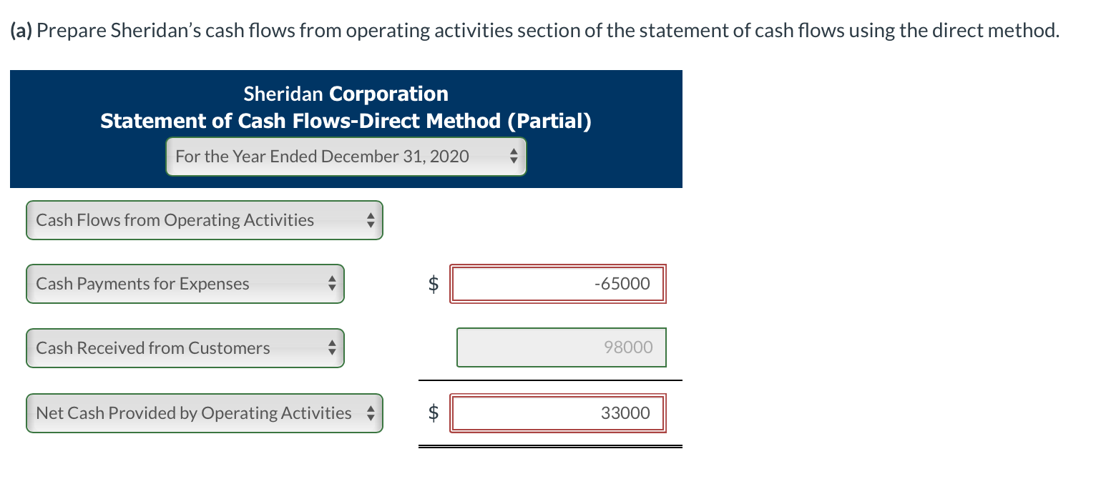
Task: Select the input field containing -65000
Action: (x=558, y=284)
